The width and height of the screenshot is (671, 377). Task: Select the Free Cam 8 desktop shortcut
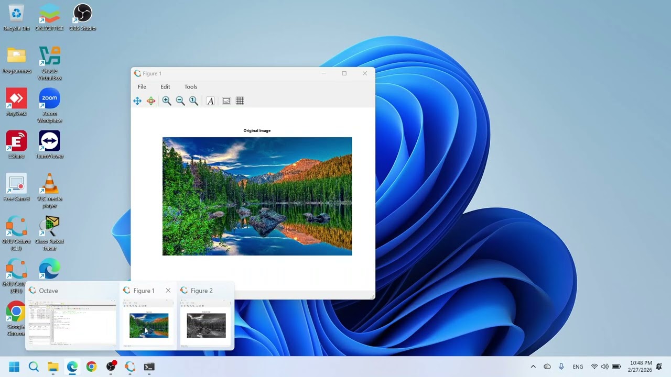click(16, 187)
